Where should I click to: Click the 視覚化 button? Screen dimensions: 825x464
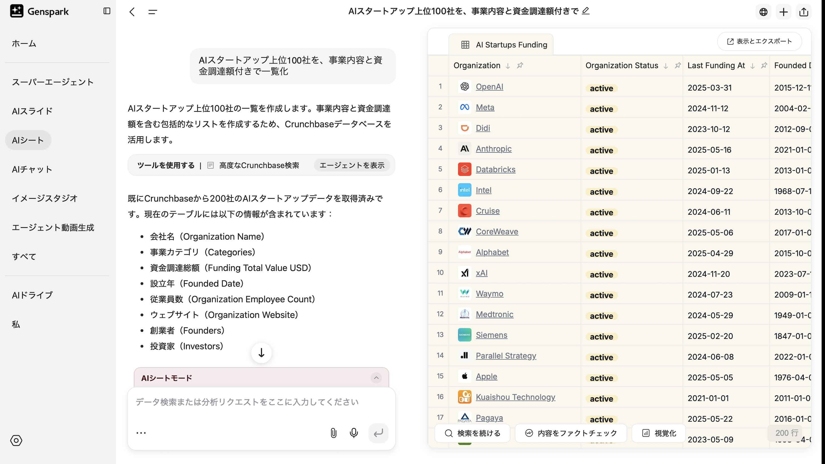[x=659, y=433]
